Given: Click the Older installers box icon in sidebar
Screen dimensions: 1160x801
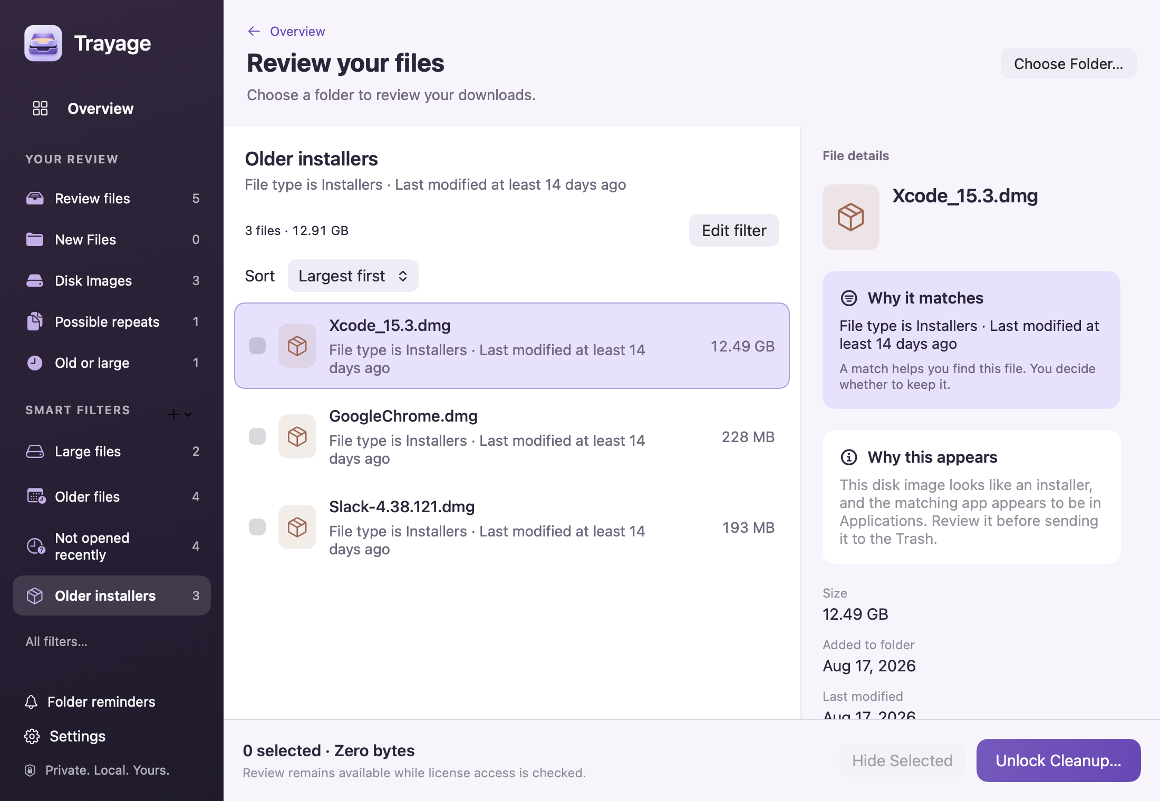Looking at the screenshot, I should tap(35, 595).
